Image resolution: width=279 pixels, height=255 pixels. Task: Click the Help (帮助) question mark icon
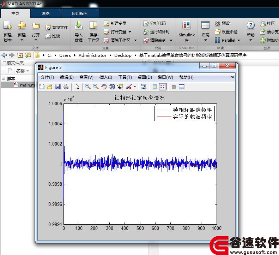(x=250, y=25)
